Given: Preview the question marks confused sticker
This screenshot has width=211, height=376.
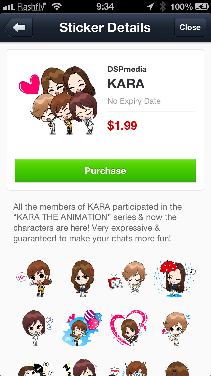Looking at the screenshot, I should tap(37, 328).
